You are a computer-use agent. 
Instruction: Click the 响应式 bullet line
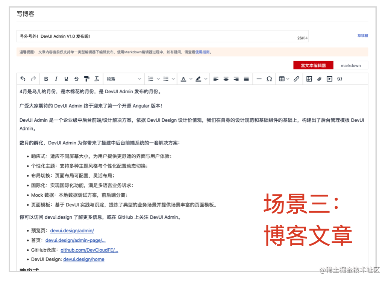(101, 156)
